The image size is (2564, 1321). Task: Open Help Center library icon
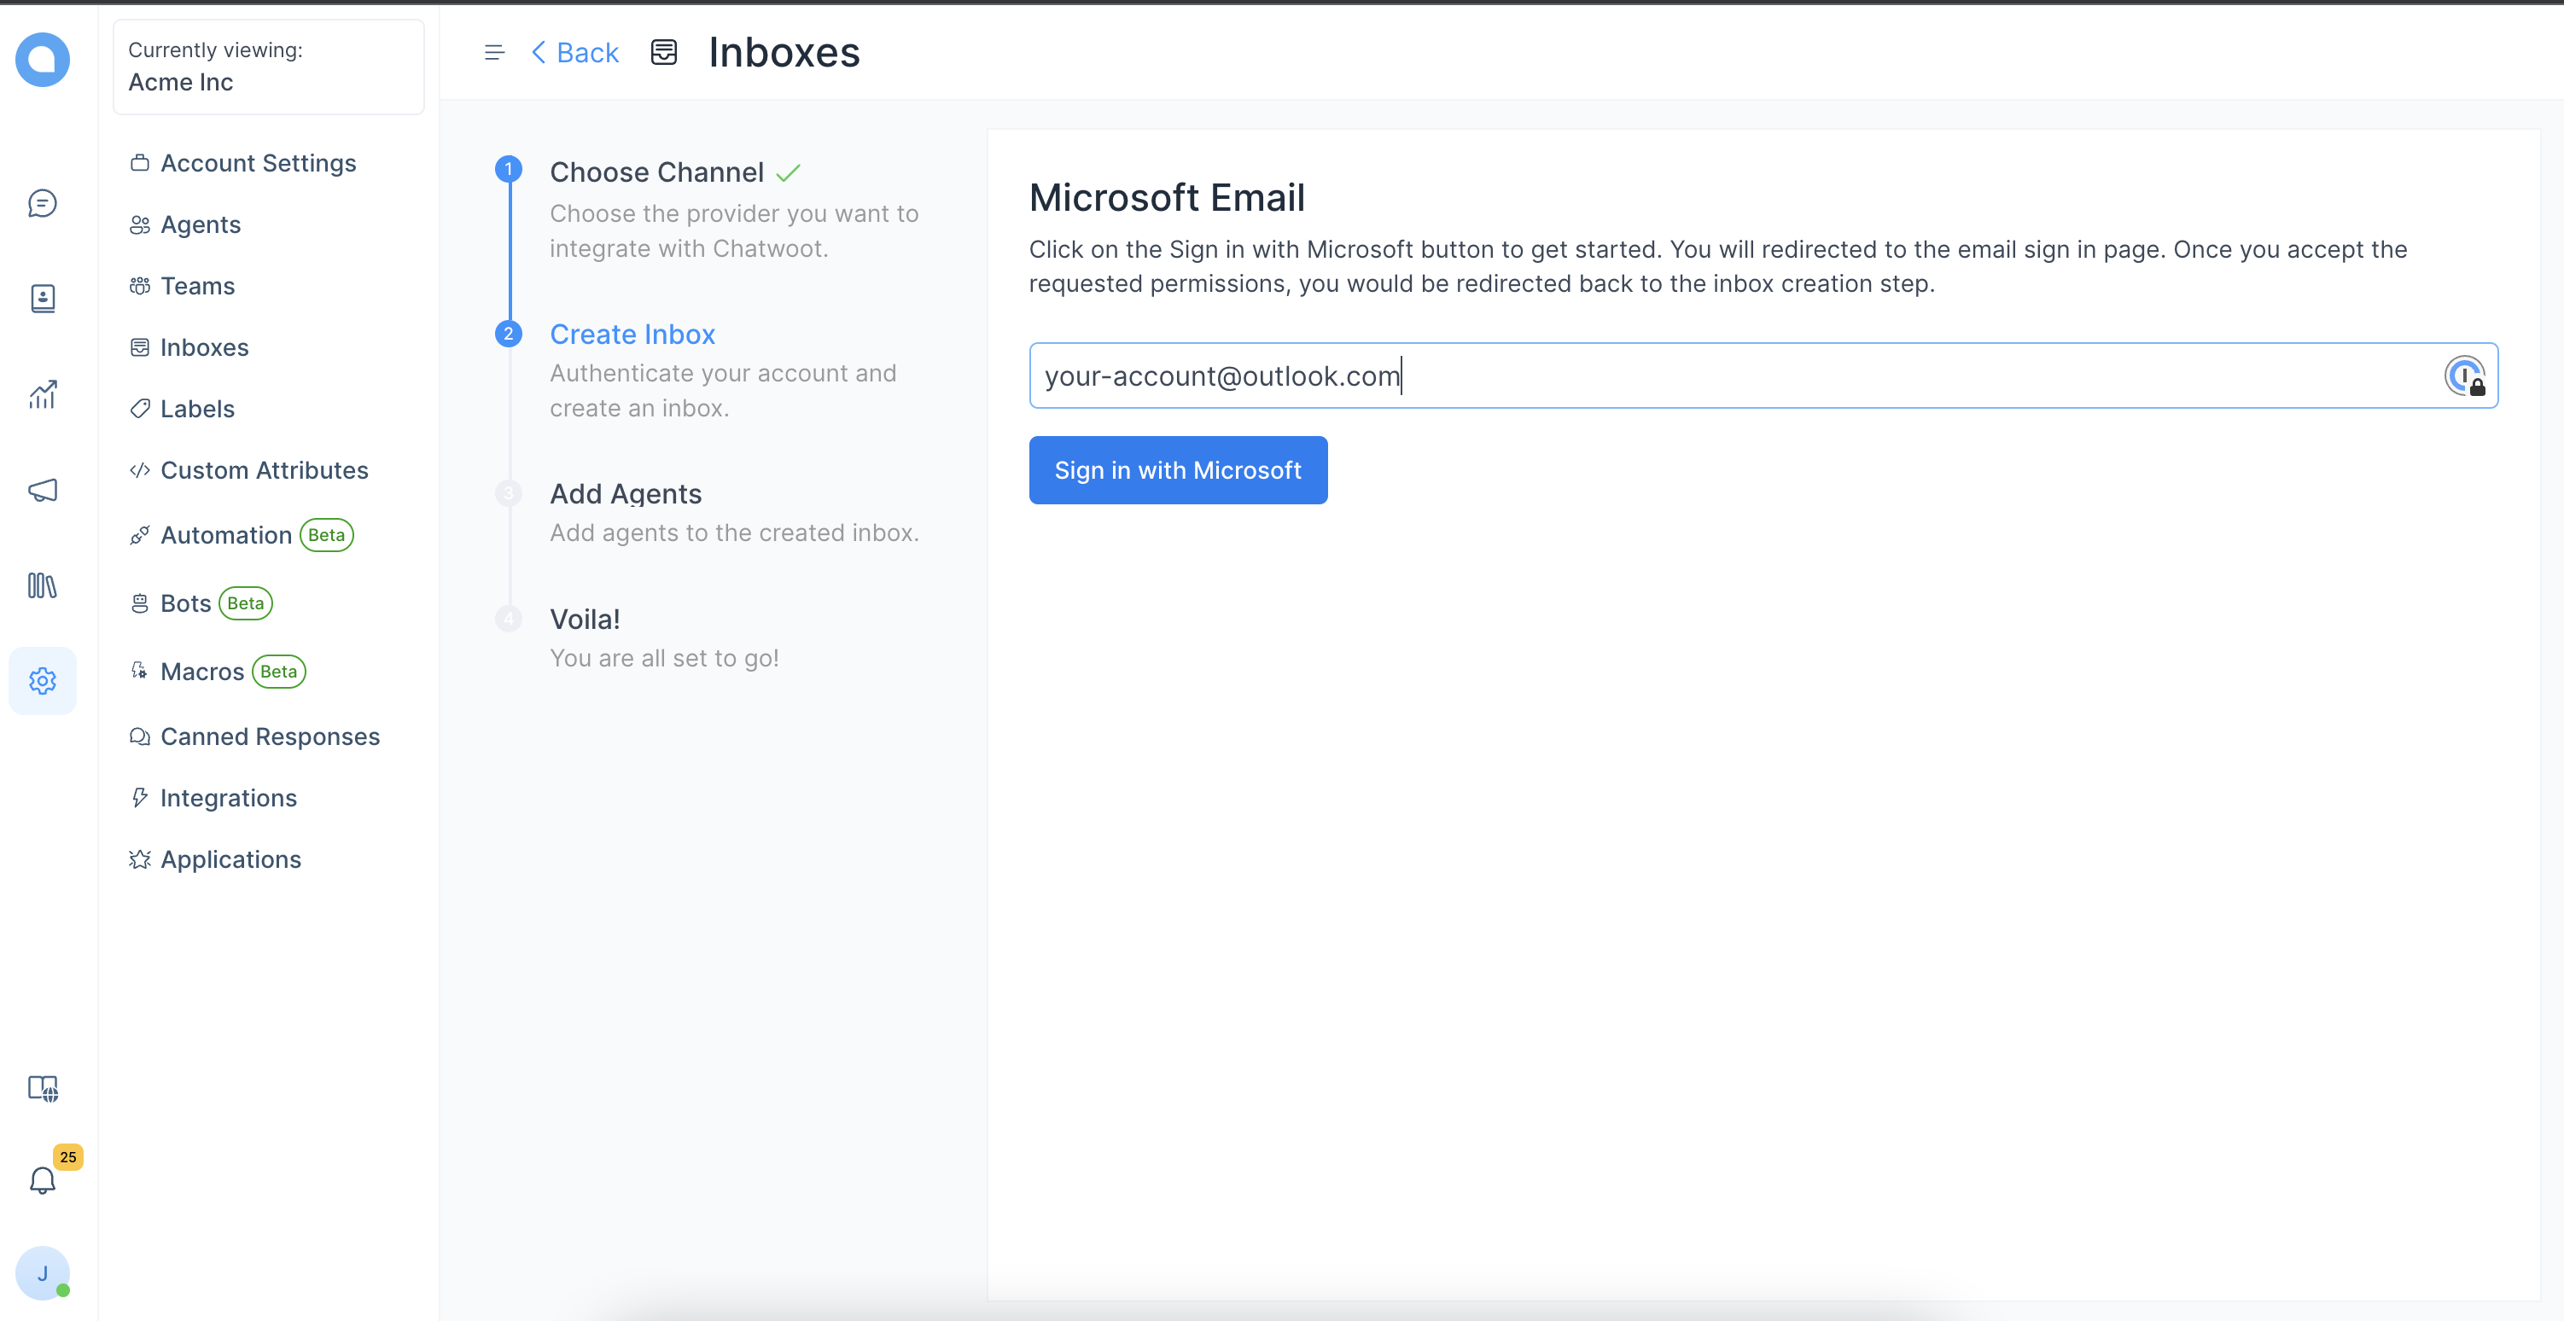coord(42,585)
